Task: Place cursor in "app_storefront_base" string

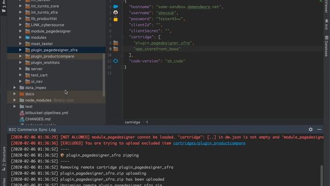Action: coord(157,49)
